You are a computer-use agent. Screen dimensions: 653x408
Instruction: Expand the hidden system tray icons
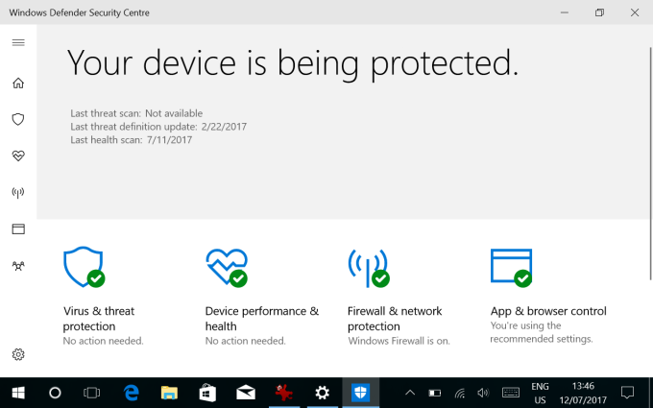(410, 393)
